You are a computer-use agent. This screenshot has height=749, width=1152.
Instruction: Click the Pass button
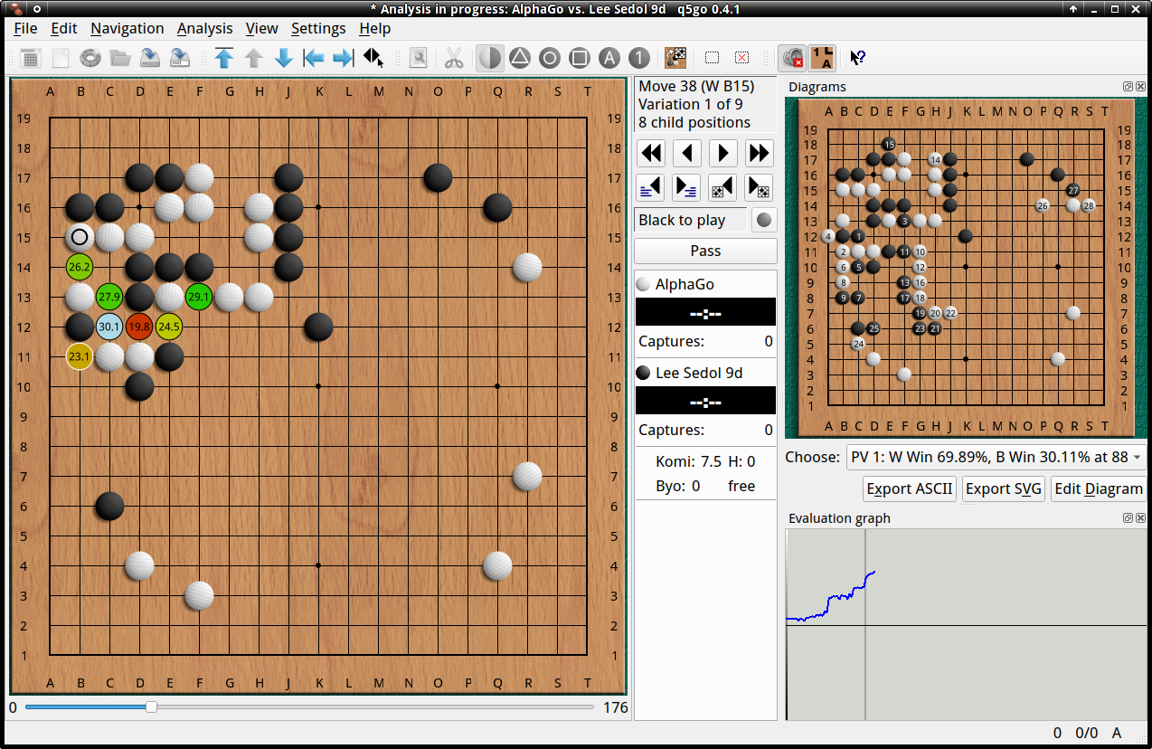pyautogui.click(x=705, y=251)
